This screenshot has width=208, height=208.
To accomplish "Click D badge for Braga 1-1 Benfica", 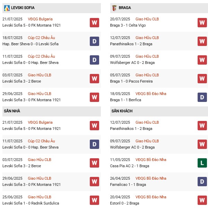I will (202, 97).
